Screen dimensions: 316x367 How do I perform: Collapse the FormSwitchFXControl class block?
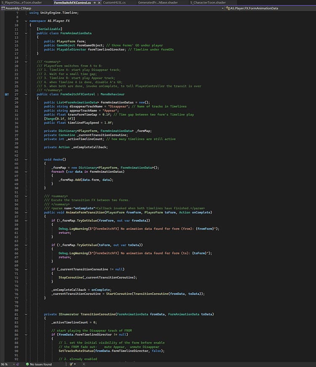[x=26, y=94]
